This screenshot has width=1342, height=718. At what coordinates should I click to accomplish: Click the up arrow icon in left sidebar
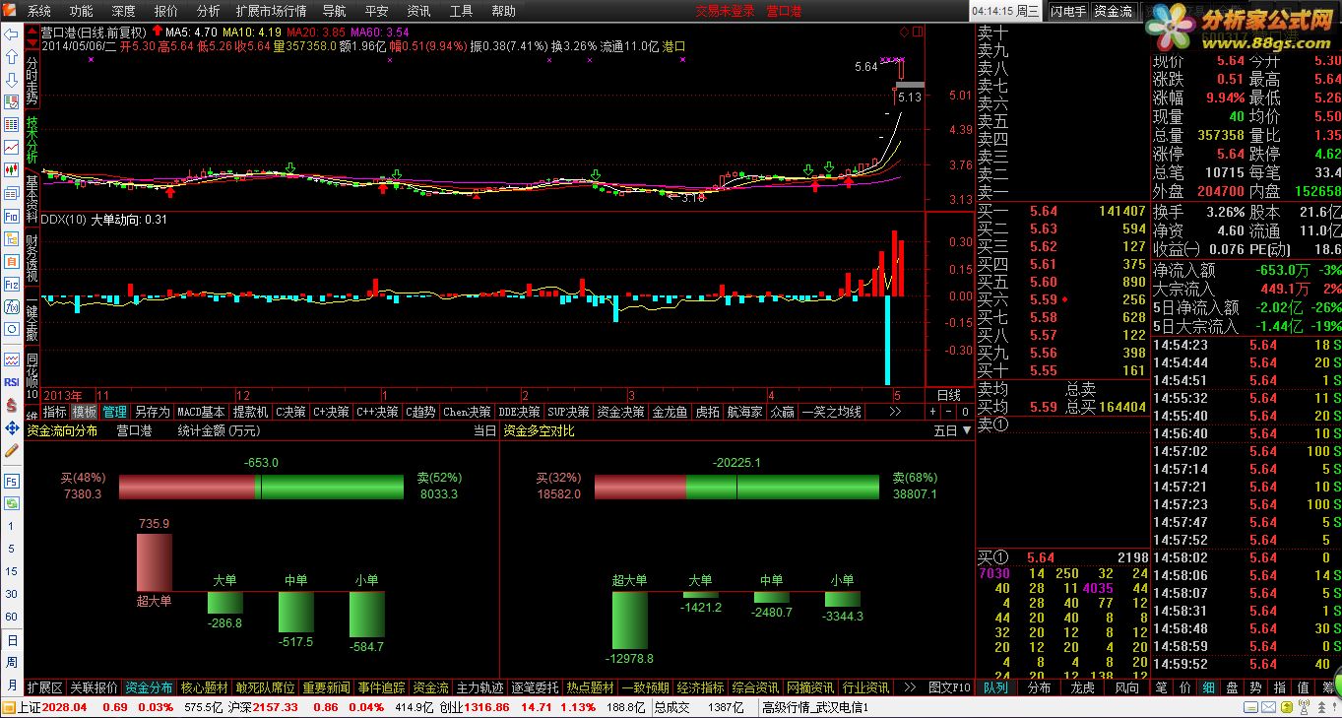(x=11, y=56)
